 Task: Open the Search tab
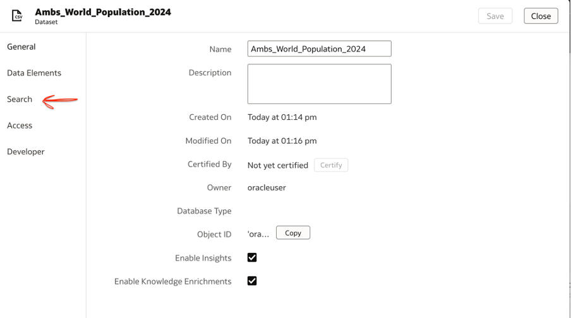point(20,99)
